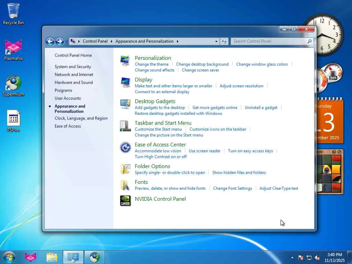This screenshot has width=352, height=264.
Task: Click Show hidden files and folders
Action: pyautogui.click(x=239, y=173)
